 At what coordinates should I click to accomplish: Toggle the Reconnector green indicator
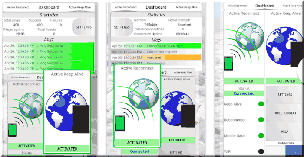(261, 120)
